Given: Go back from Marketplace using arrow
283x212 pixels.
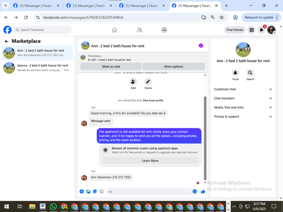Looking at the screenshot, I should click(x=7, y=41).
